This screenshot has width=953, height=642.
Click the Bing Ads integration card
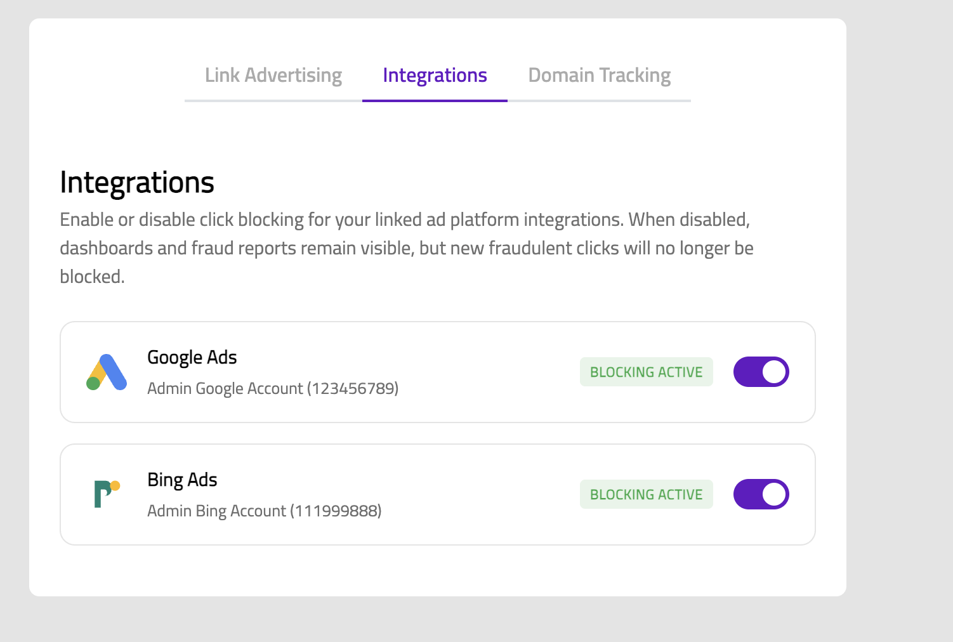pyautogui.click(x=438, y=494)
